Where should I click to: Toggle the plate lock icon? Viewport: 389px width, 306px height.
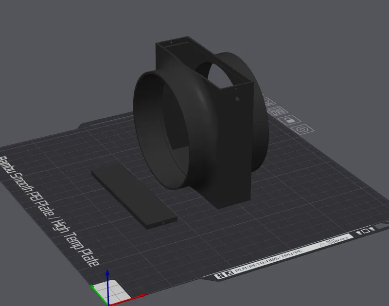(x=289, y=120)
